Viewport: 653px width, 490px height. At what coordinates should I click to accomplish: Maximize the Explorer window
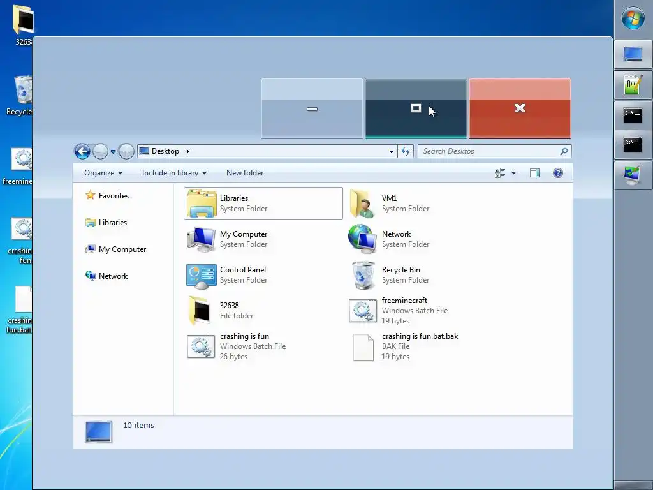[x=416, y=108]
